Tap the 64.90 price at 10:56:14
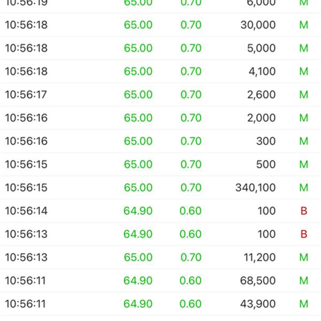This screenshot has width=321, height=321. click(138, 211)
